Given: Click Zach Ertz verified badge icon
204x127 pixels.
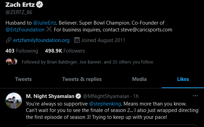Looking at the screenshot, I should pos(40,4).
